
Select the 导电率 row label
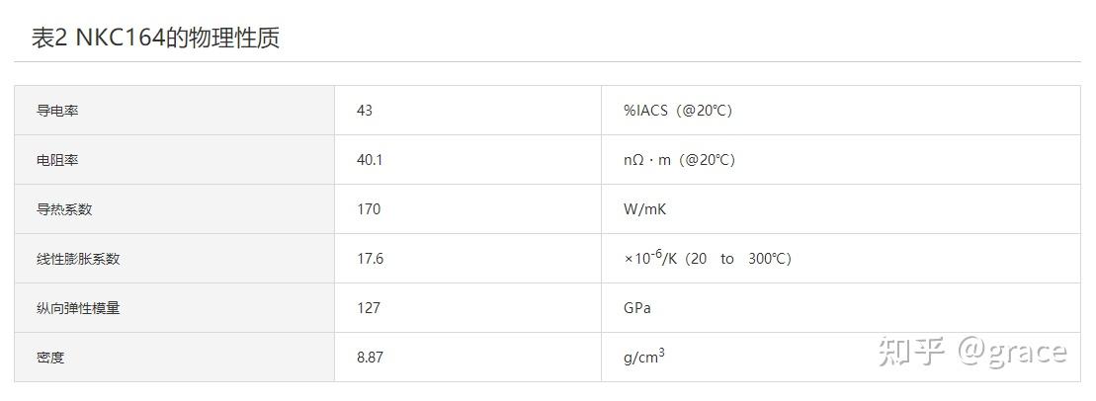57,111
